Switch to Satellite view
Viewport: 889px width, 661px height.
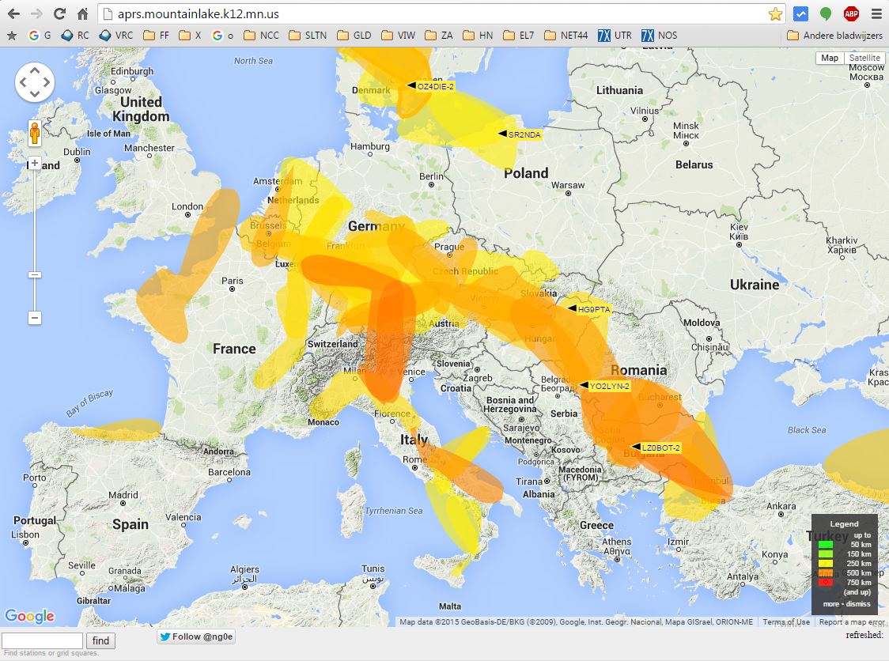click(864, 58)
